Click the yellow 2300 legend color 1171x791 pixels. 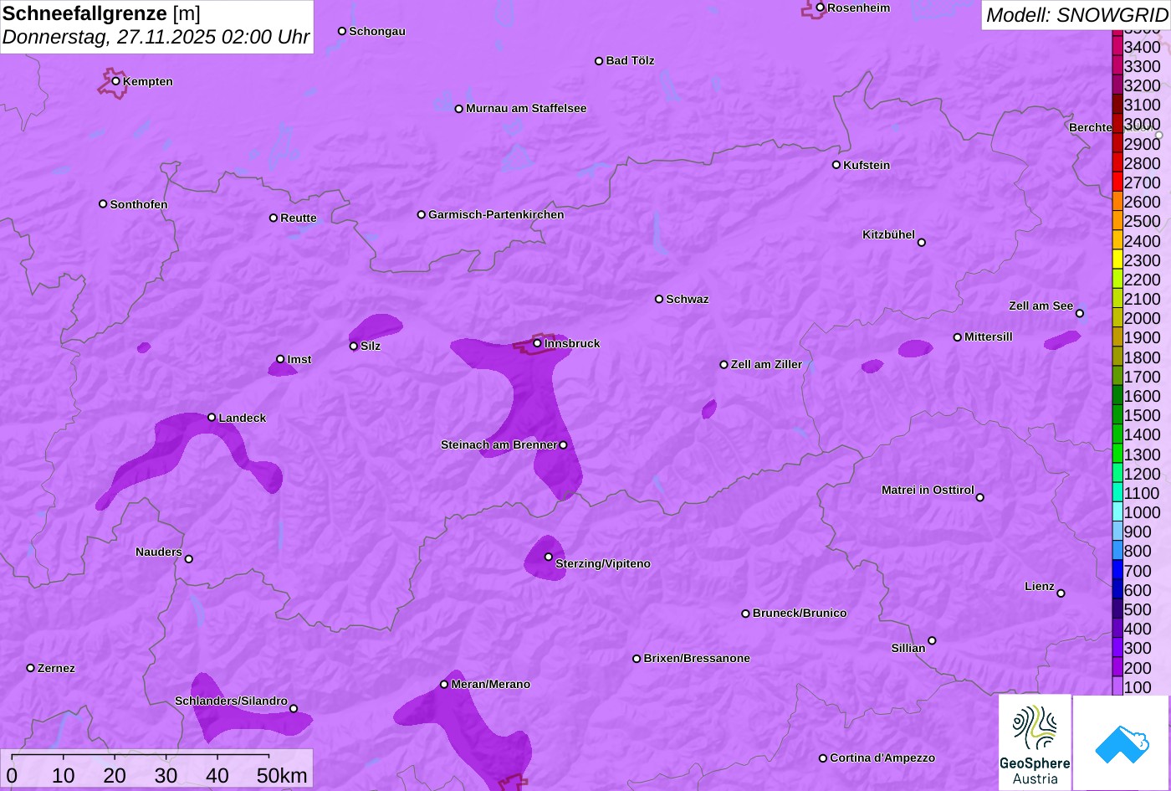pyautogui.click(x=1117, y=260)
